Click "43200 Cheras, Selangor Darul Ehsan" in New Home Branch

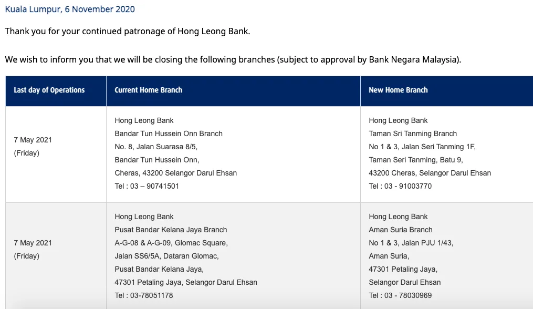[x=430, y=173]
